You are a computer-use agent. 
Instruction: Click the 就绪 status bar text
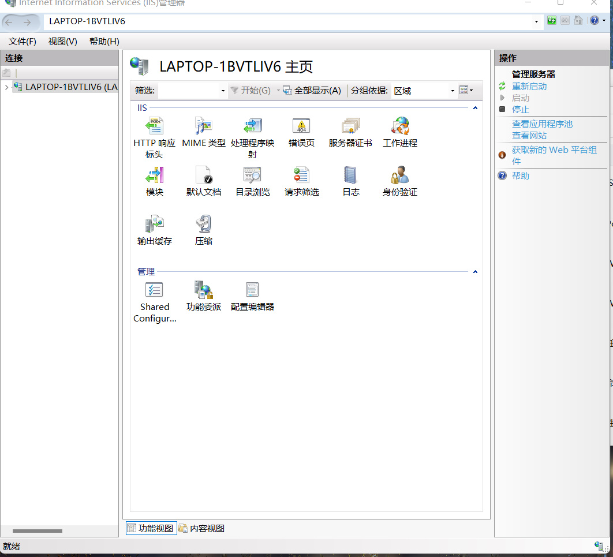click(12, 547)
